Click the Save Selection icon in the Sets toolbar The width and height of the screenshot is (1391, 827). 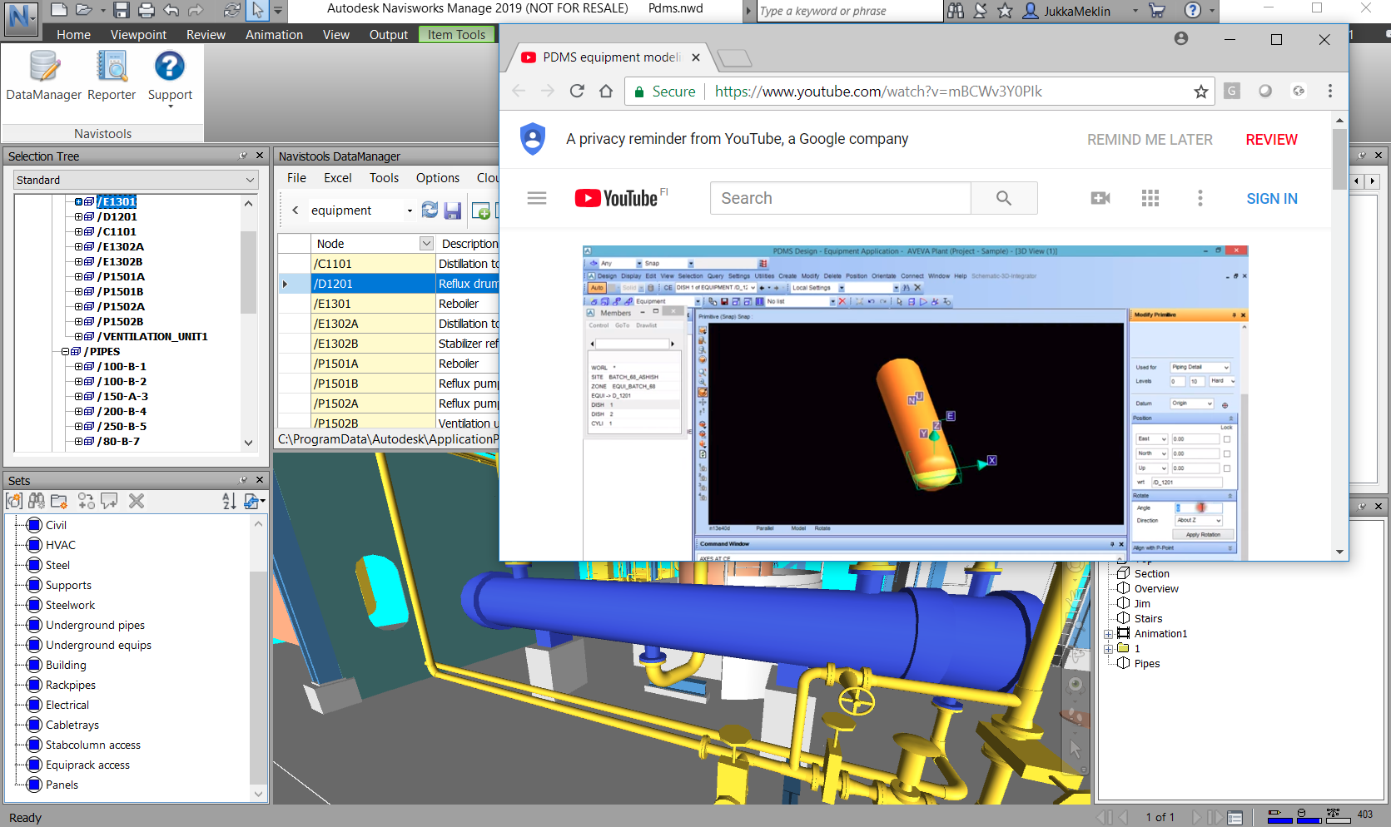[14, 501]
